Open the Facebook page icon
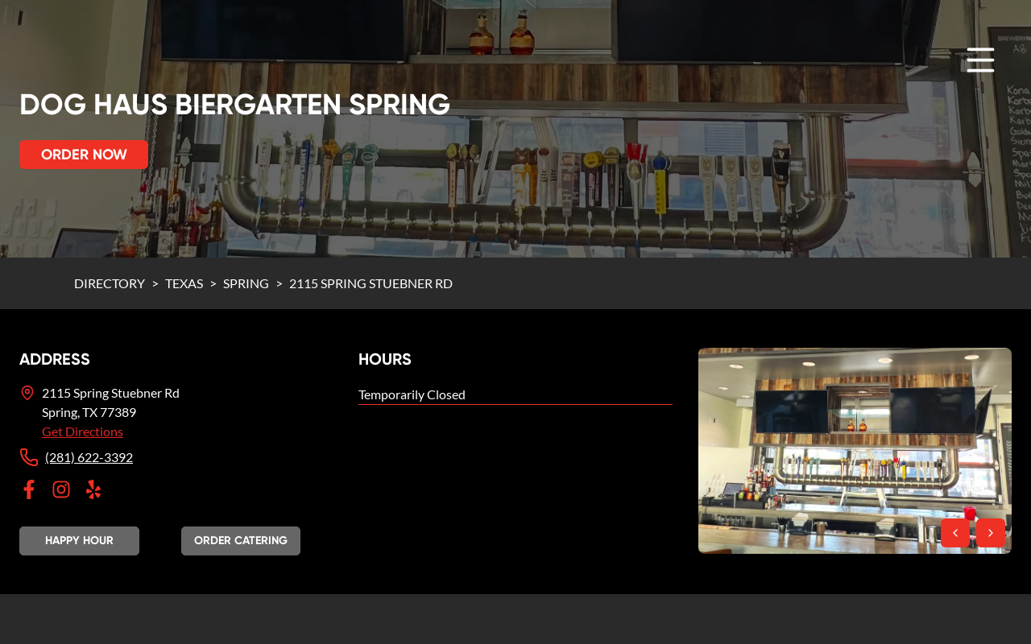 click(29, 489)
